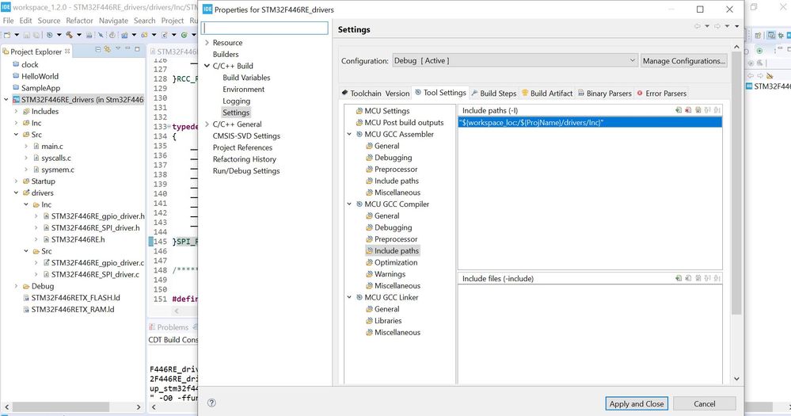Open the Refactor menu in the IDE
Viewport: 791px width, 416px height.
point(79,21)
